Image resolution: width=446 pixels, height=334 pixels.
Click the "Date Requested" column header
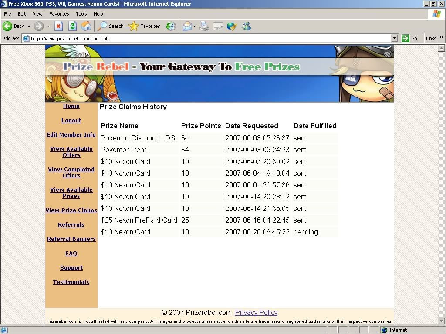pyautogui.click(x=251, y=126)
